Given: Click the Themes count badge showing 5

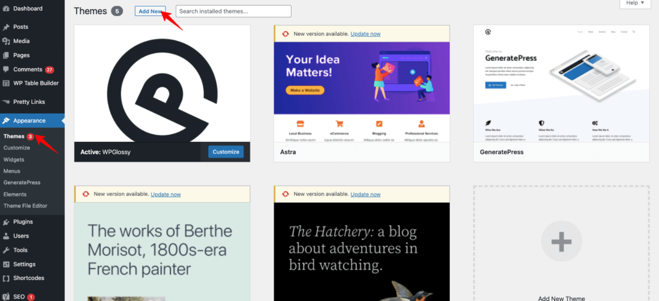Looking at the screenshot, I should coord(117,12).
